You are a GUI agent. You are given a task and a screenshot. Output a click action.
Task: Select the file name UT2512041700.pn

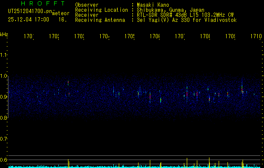click(x=30, y=11)
